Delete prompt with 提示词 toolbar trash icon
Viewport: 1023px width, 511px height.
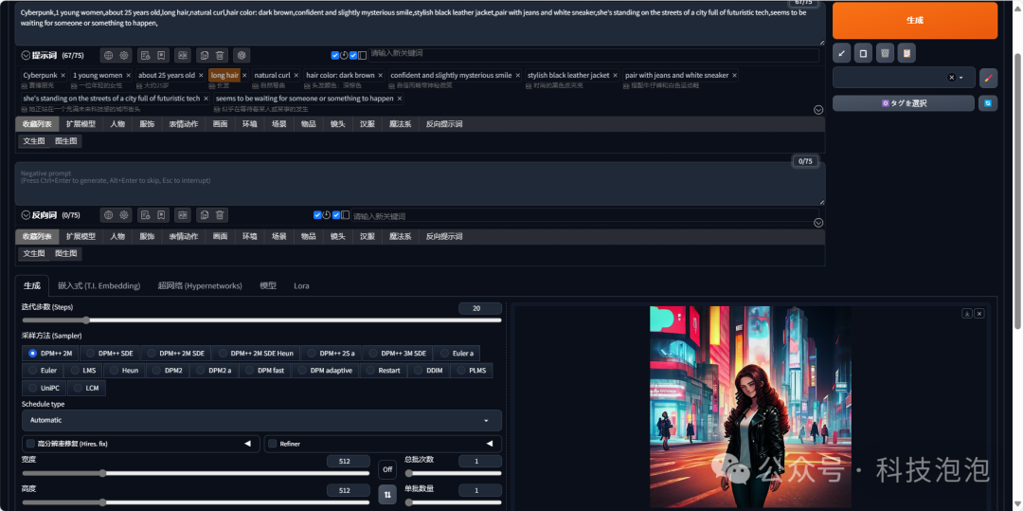coord(220,56)
